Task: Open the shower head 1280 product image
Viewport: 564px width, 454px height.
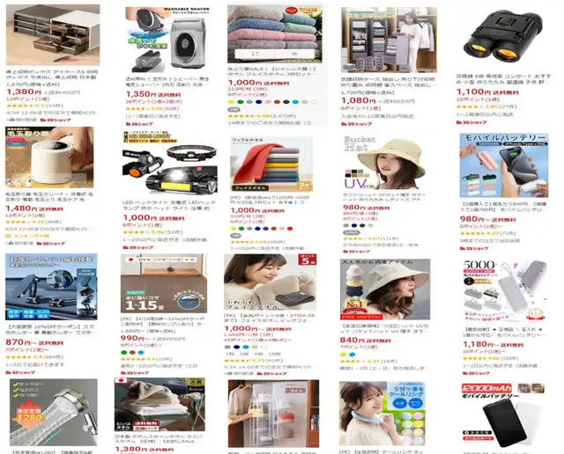Action: (53, 413)
